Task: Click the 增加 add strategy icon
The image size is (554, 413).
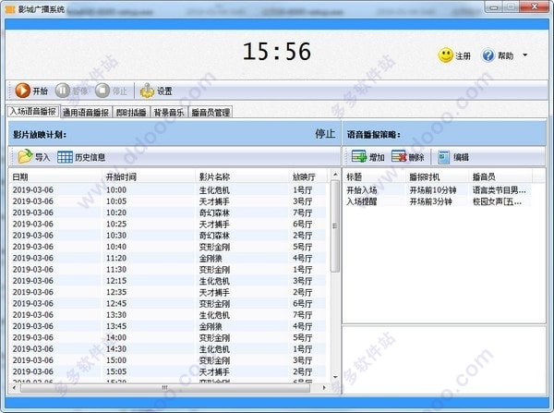Action: pos(359,157)
